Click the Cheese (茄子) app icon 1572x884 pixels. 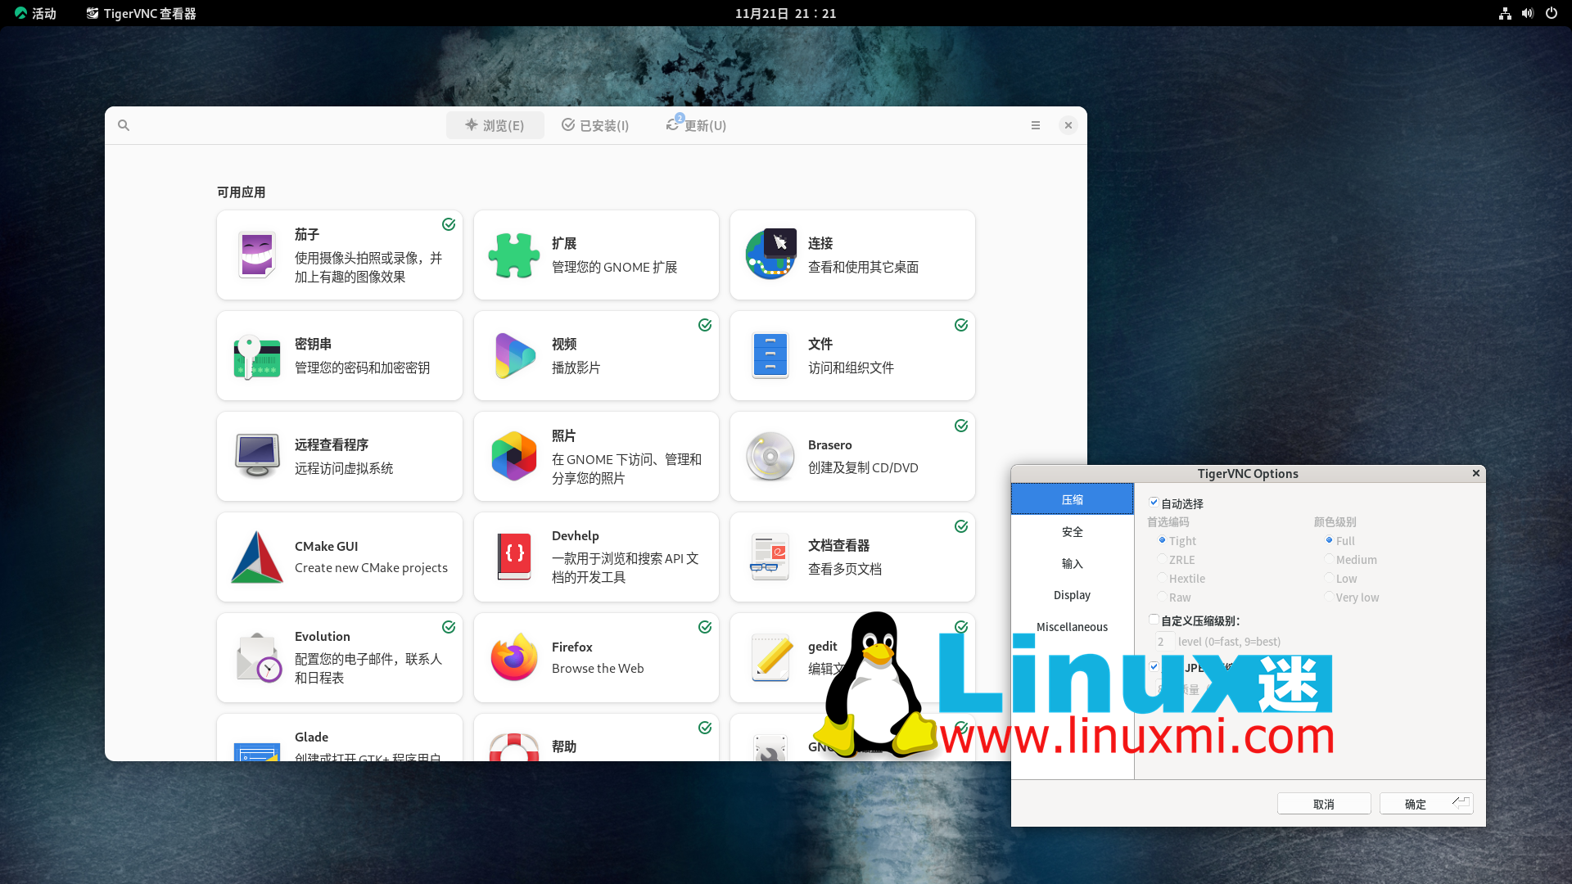point(257,255)
